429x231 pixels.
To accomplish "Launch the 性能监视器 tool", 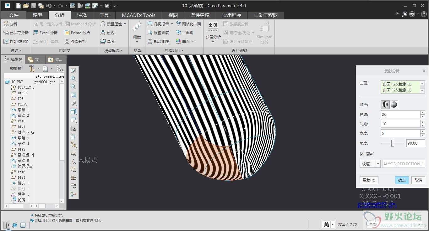I will coord(16,41).
